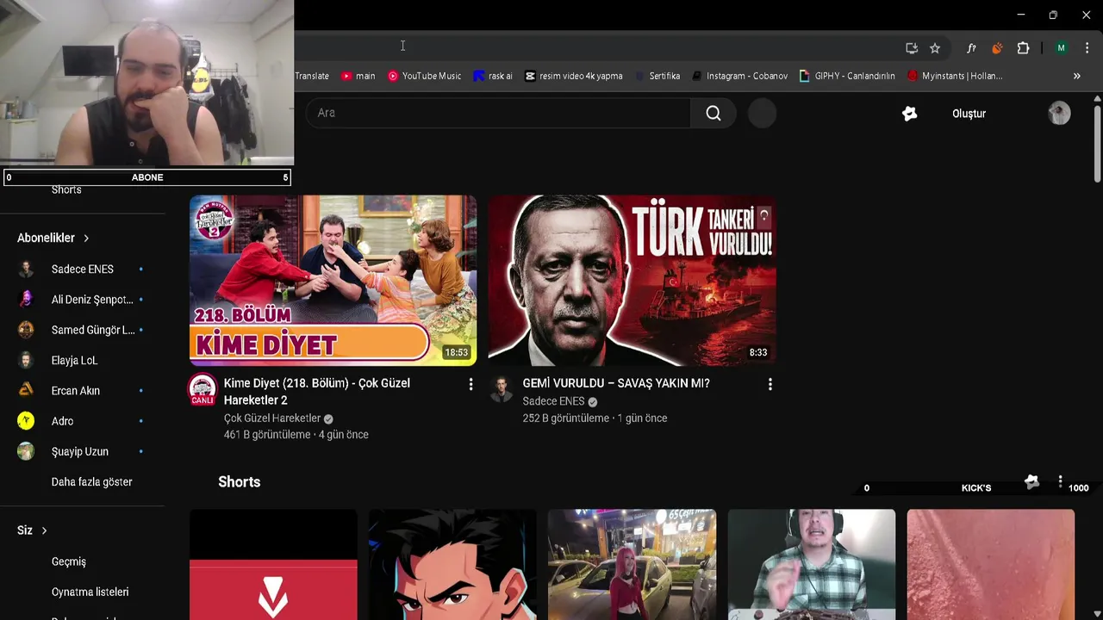
Task: Open Shorts in the sidebar
Action: (x=66, y=189)
